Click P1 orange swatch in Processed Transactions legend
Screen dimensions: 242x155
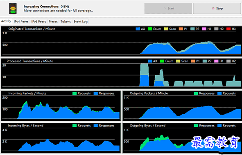pos(193,61)
